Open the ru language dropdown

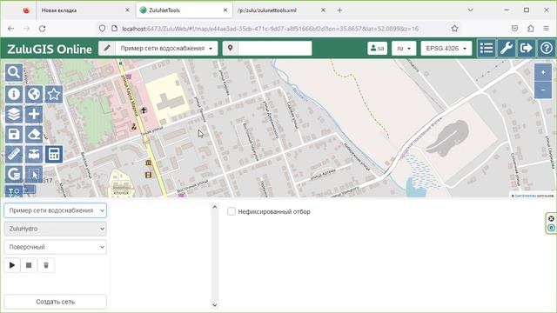(x=404, y=48)
